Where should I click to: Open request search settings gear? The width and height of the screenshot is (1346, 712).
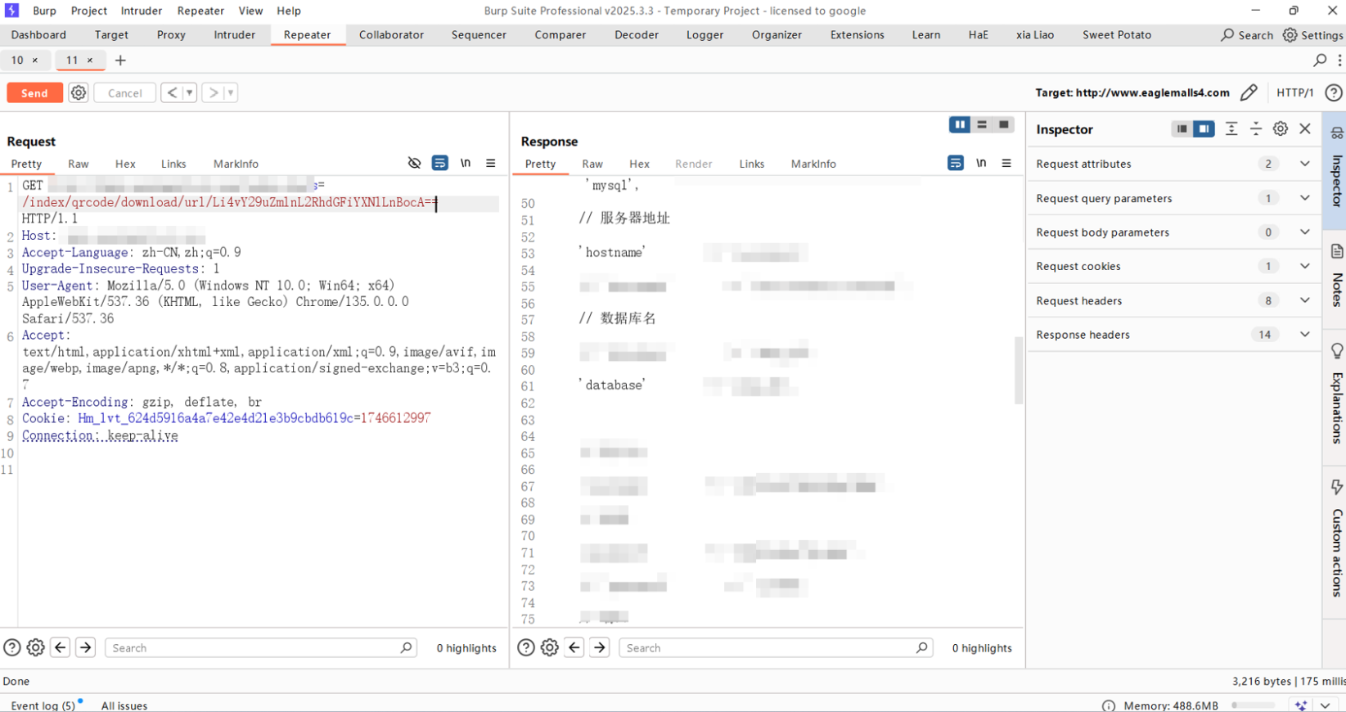point(36,648)
